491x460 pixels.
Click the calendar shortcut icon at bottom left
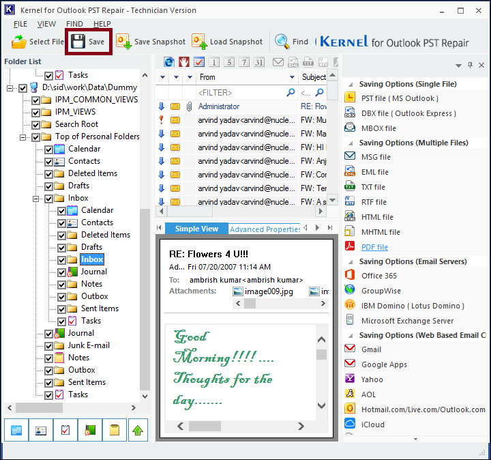pyautogui.click(x=16, y=430)
